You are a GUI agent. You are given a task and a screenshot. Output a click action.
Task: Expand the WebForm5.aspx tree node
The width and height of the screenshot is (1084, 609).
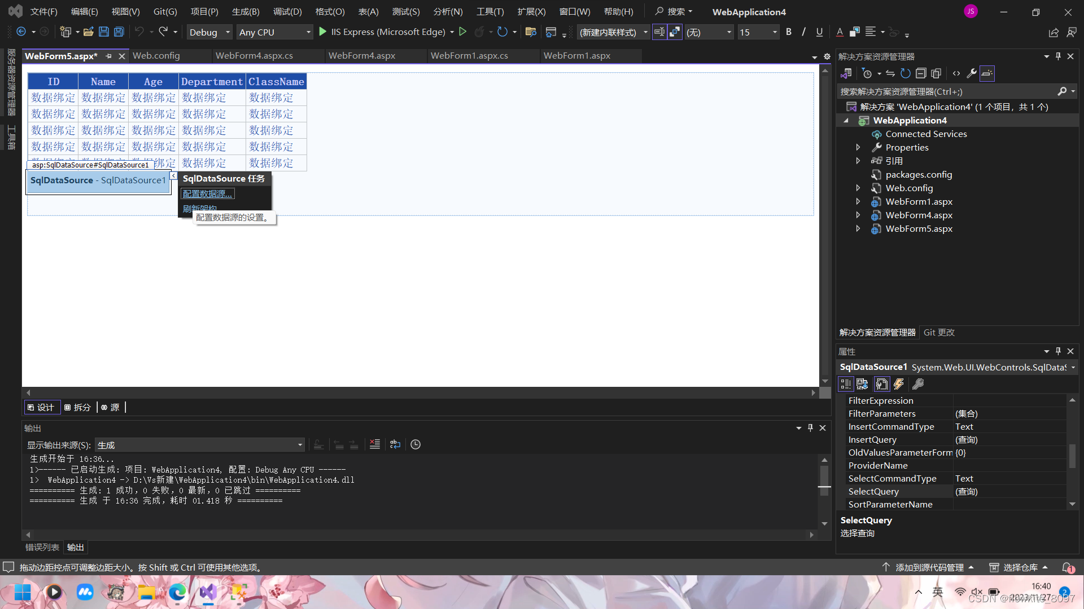coord(859,228)
